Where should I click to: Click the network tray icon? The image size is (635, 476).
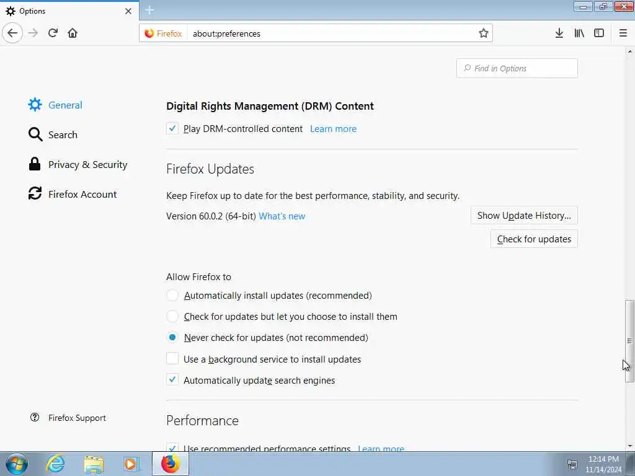click(572, 464)
